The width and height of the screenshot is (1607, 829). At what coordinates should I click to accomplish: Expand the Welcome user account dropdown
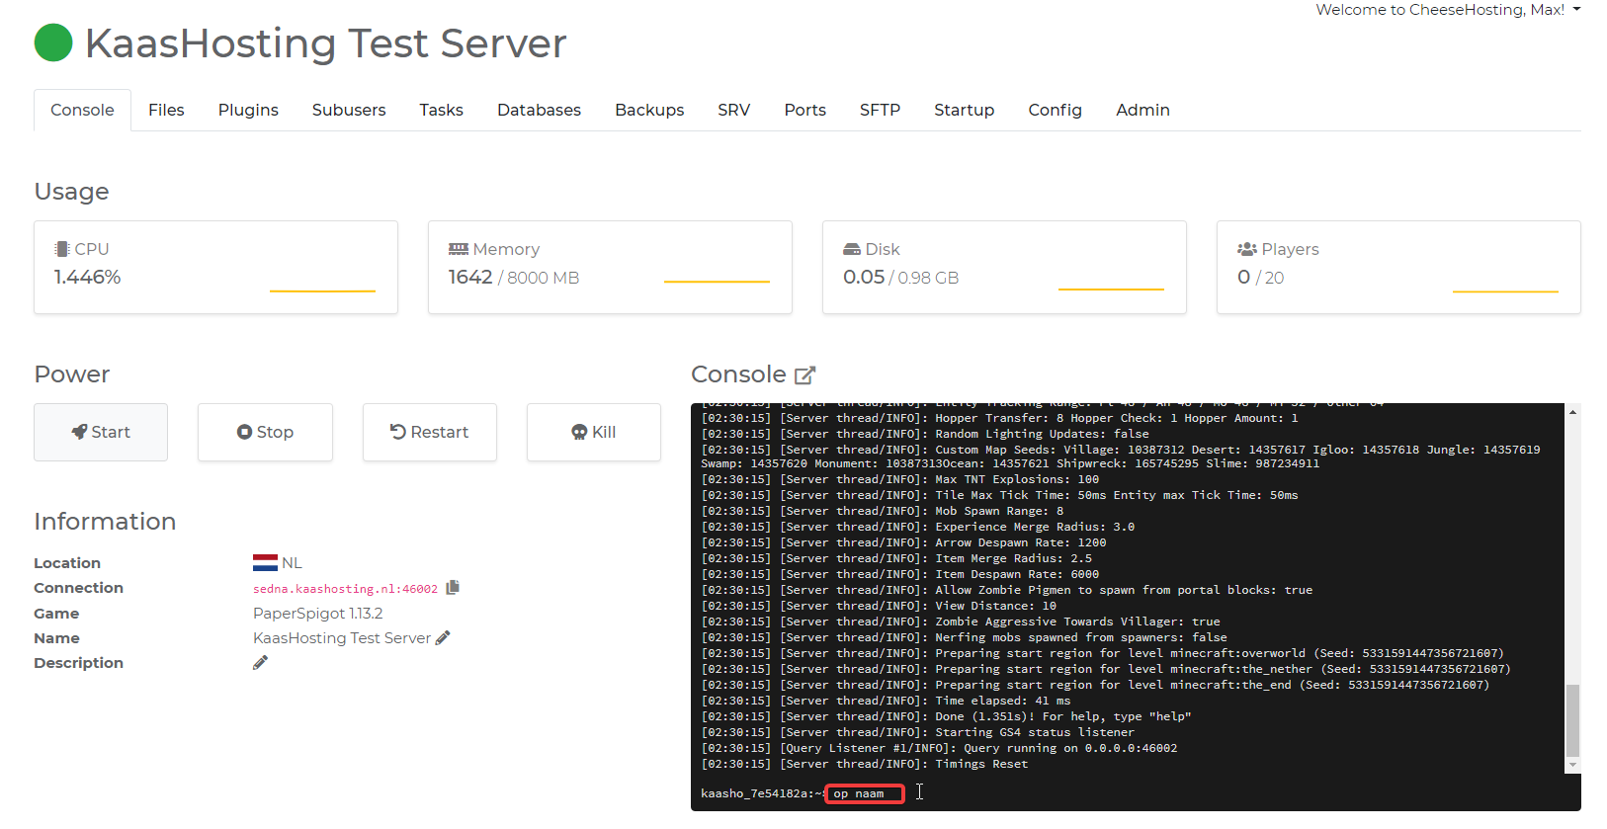1576,10
